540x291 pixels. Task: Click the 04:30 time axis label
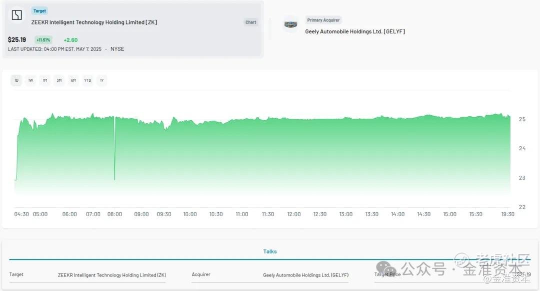pyautogui.click(x=21, y=214)
